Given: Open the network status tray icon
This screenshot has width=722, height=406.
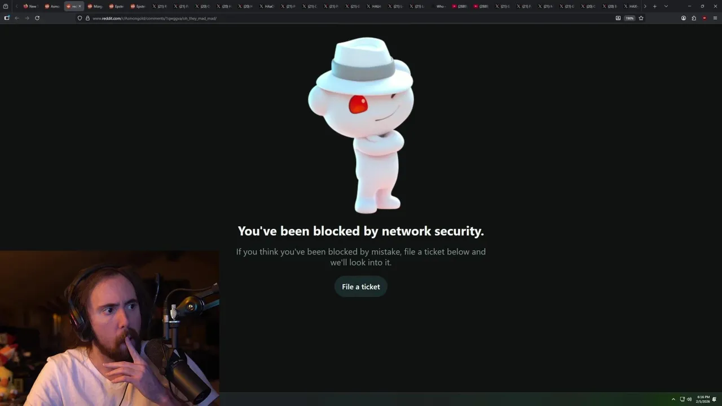Looking at the screenshot, I should 682,399.
